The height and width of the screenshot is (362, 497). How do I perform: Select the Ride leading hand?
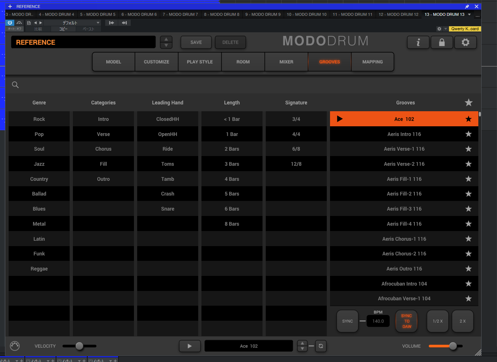click(x=168, y=149)
